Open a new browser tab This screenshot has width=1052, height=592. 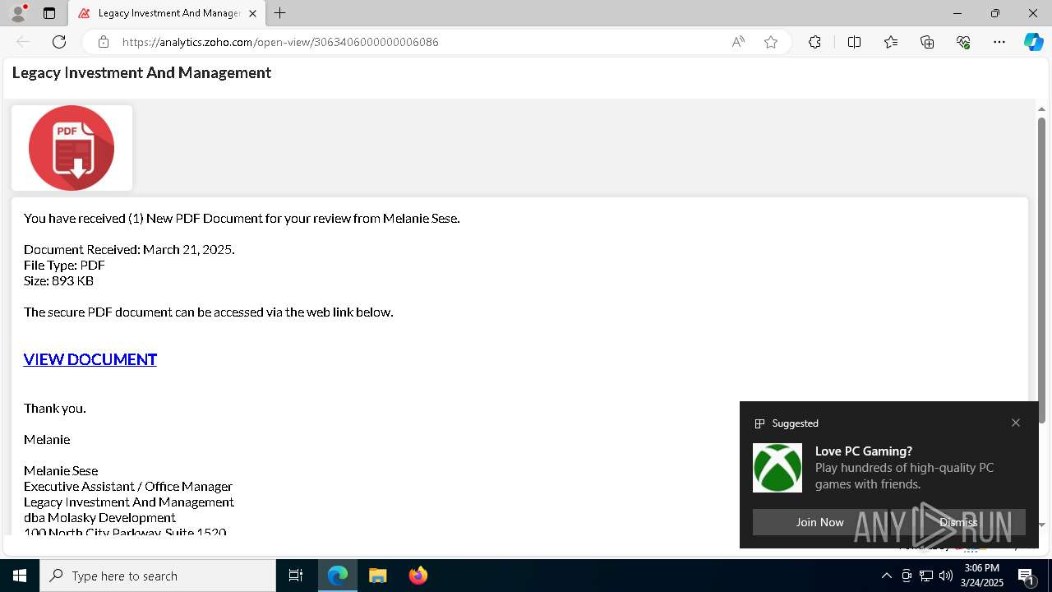(280, 13)
